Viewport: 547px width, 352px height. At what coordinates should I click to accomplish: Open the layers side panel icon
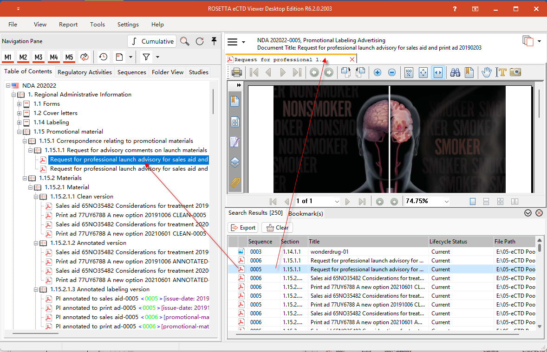click(235, 162)
